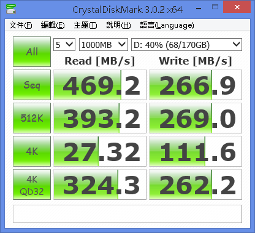Start the 512K benchmark test
Screen dimensions: 255x233
32,118
